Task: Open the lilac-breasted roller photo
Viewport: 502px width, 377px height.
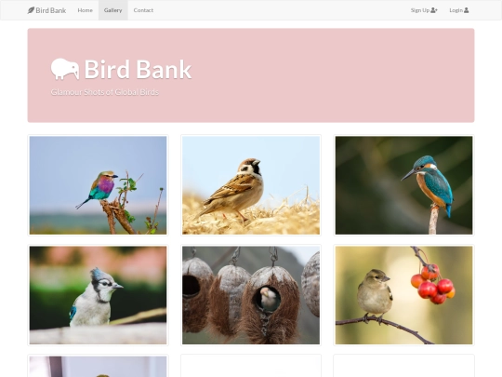Action: point(98,185)
